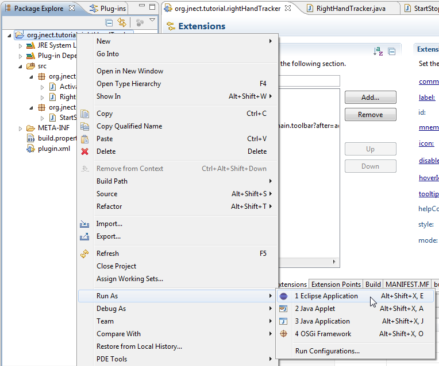Click the Up button
This screenshot has height=366, width=439.
tap(371, 149)
